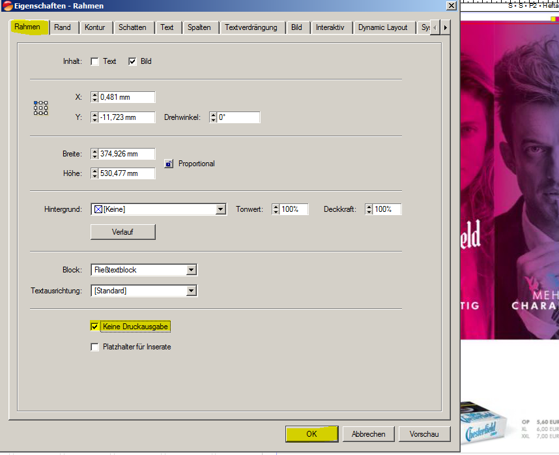
Task: Open the Textausrichtung dropdown
Action: coord(191,291)
